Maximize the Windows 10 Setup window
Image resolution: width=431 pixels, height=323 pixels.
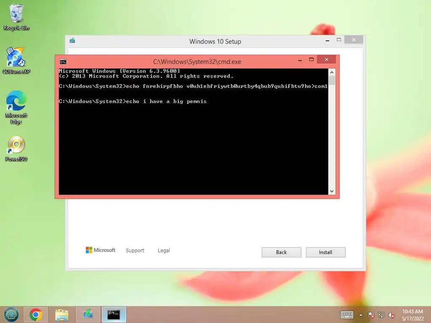339,40
